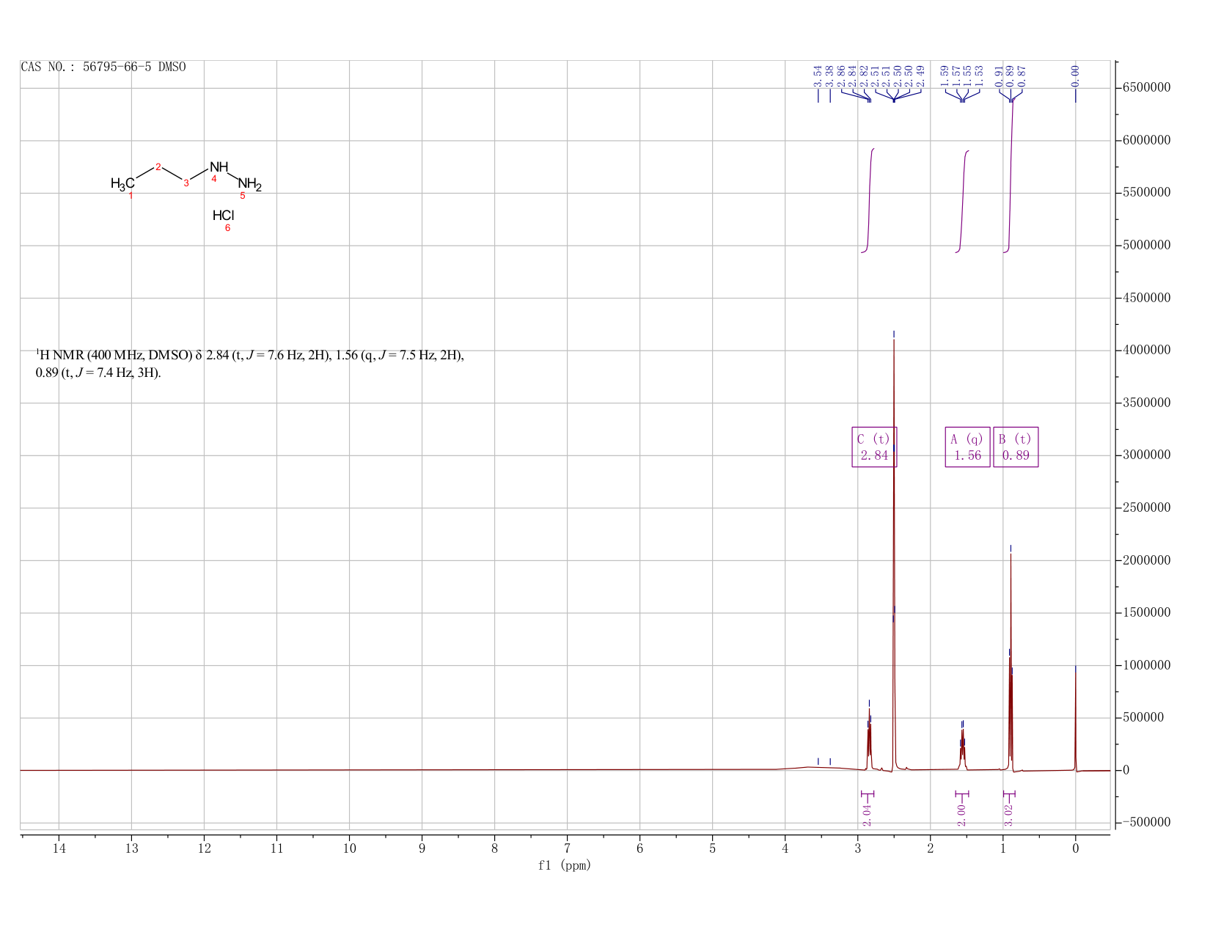
Task: Click the 9 tick label on x-axis
Action: click(x=422, y=848)
